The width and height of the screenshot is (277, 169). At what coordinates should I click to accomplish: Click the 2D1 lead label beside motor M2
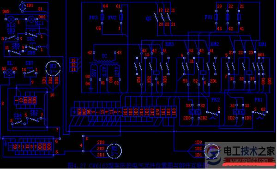click(x=101, y=155)
